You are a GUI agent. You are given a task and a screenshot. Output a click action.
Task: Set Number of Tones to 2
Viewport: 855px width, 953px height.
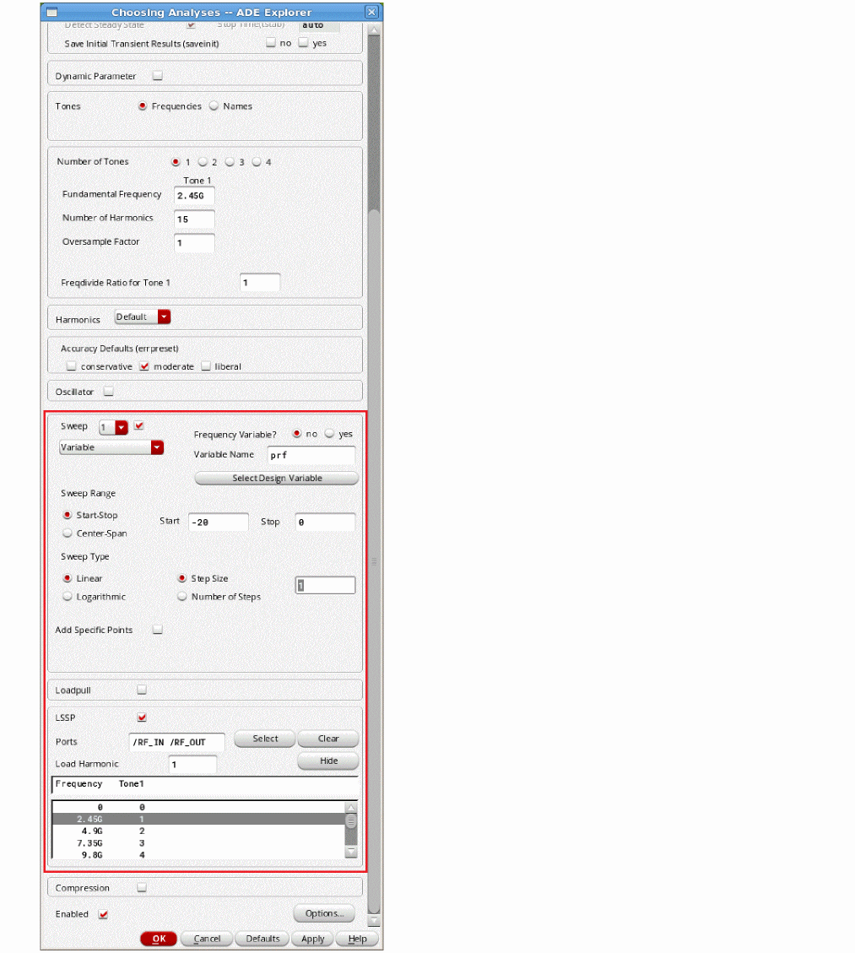click(x=203, y=162)
